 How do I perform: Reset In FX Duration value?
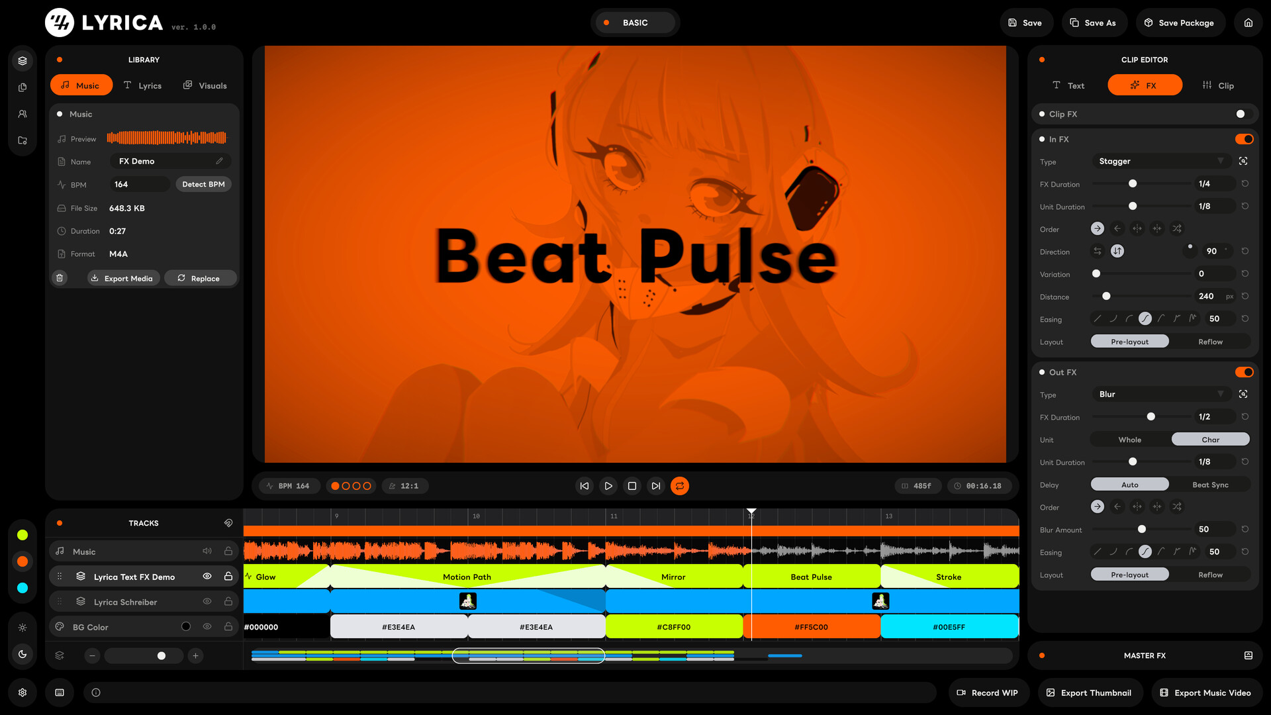(x=1245, y=183)
